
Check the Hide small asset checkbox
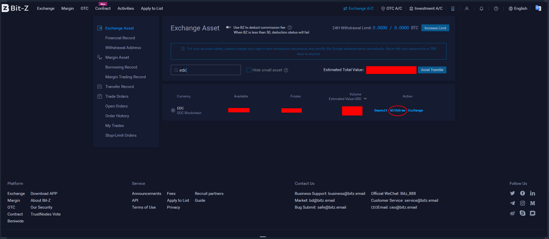tap(249, 70)
